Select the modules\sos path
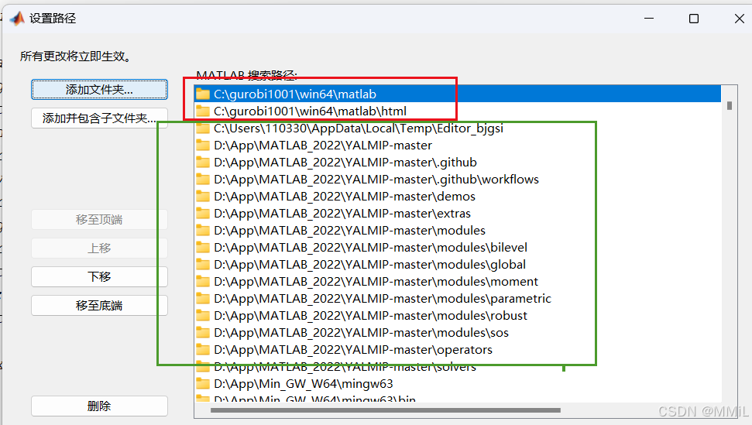This screenshot has height=425, width=752. [361, 332]
